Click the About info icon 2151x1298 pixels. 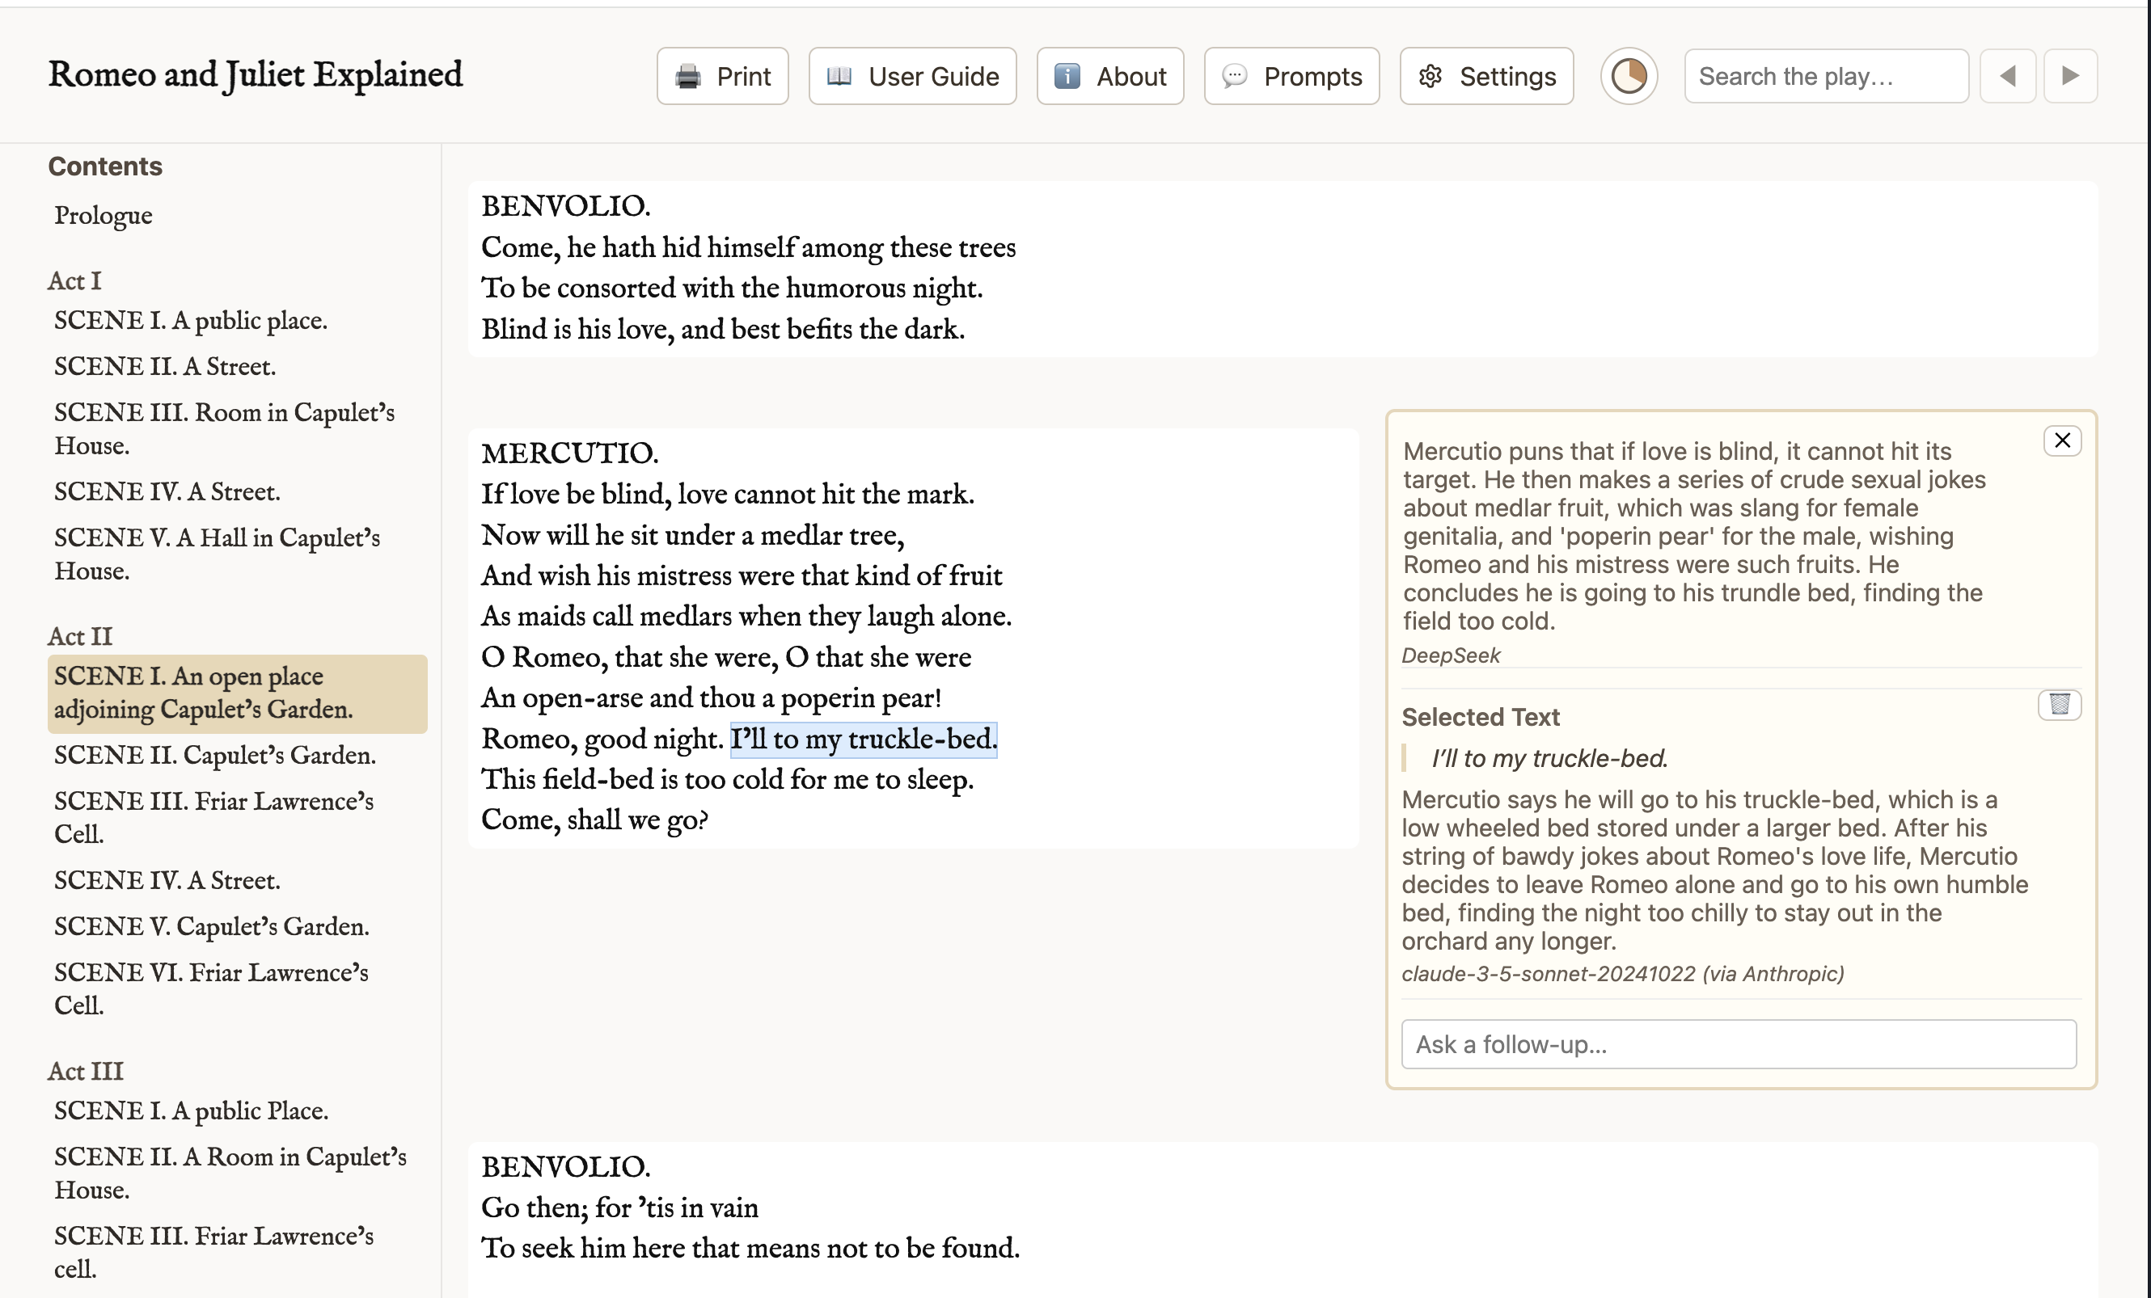pos(1067,77)
